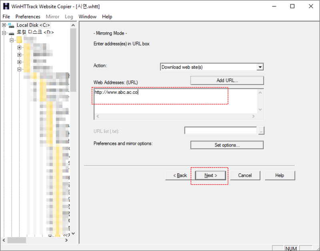Click the Add URL... button
Viewport: 320px width, 251px height.
click(227, 81)
